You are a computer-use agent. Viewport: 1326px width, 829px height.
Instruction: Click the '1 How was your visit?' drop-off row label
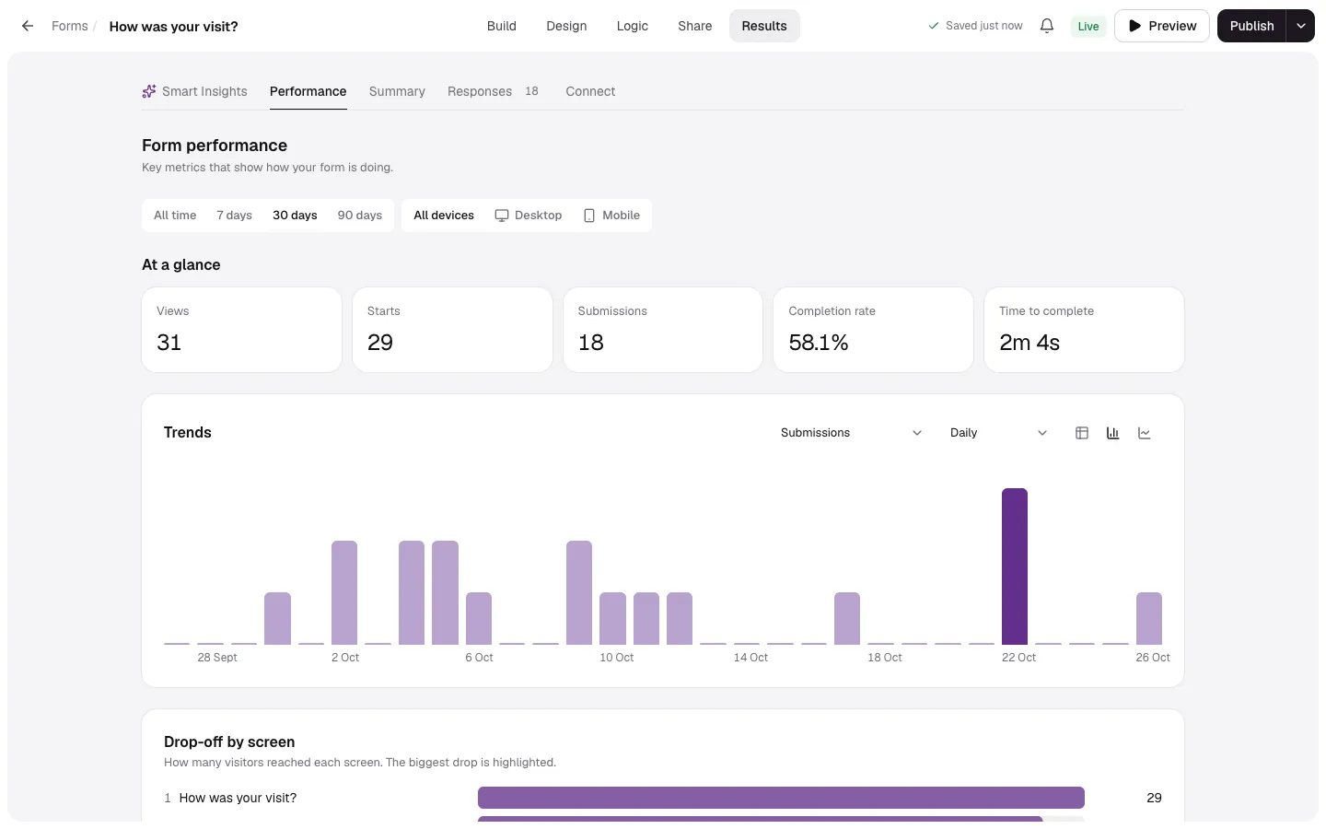pyautogui.click(x=230, y=798)
